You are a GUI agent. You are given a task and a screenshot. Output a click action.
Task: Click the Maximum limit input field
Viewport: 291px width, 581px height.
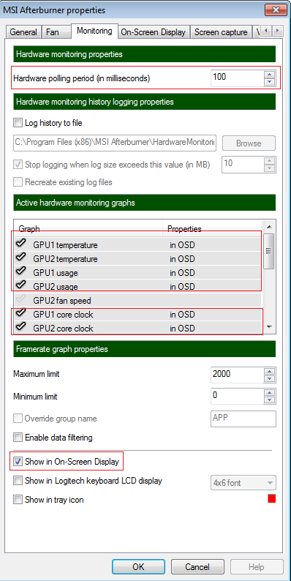[x=238, y=375]
